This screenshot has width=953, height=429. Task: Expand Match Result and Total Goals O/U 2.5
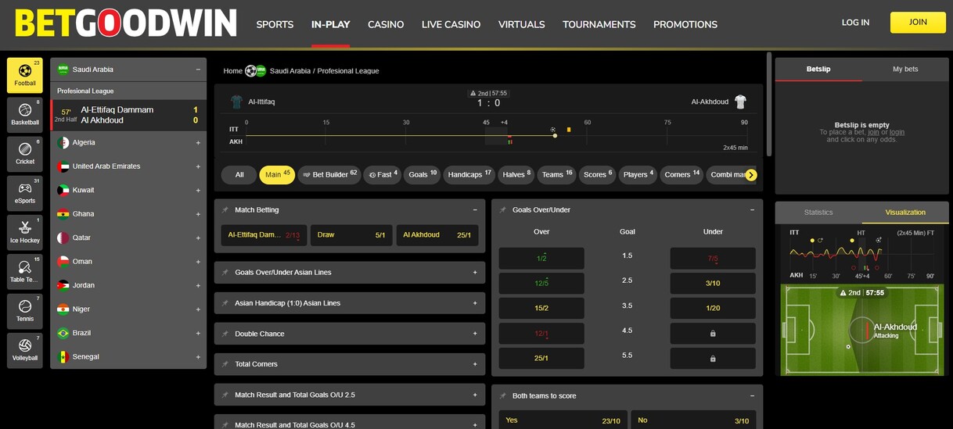[x=475, y=395]
